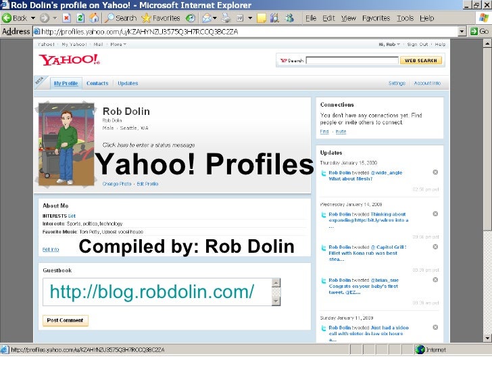Click the green Refresh page icon
The image size is (492, 369).
[x=80, y=18]
